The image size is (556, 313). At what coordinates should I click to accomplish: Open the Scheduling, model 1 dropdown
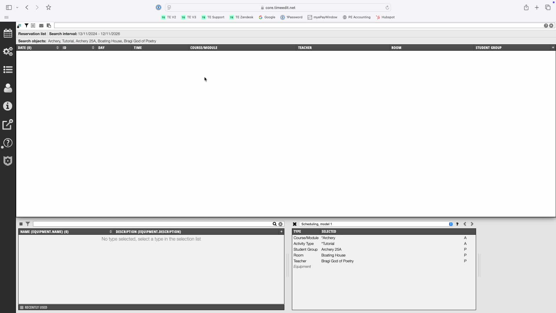point(451,224)
